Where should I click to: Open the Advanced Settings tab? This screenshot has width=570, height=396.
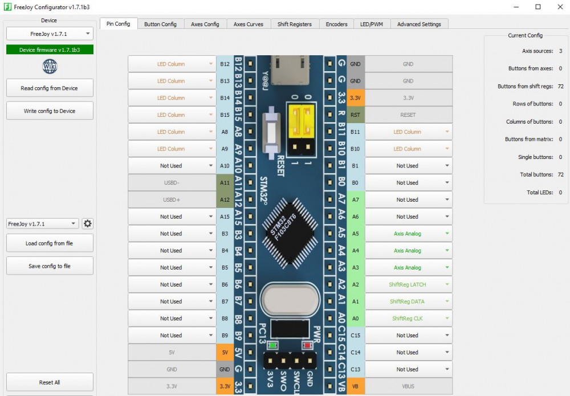[419, 24]
